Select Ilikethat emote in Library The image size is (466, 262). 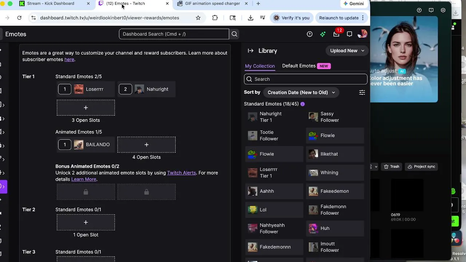tap(335, 154)
